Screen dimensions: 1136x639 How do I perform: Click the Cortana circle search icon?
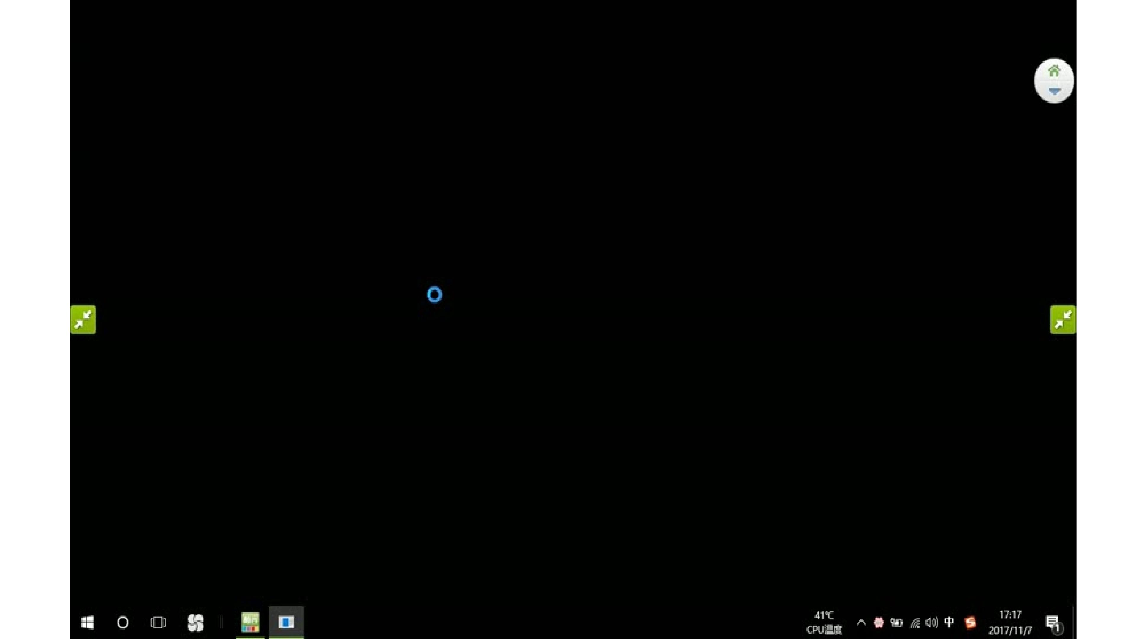pyautogui.click(x=122, y=622)
